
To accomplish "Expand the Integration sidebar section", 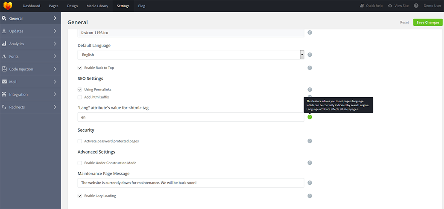I will click(x=30, y=94).
